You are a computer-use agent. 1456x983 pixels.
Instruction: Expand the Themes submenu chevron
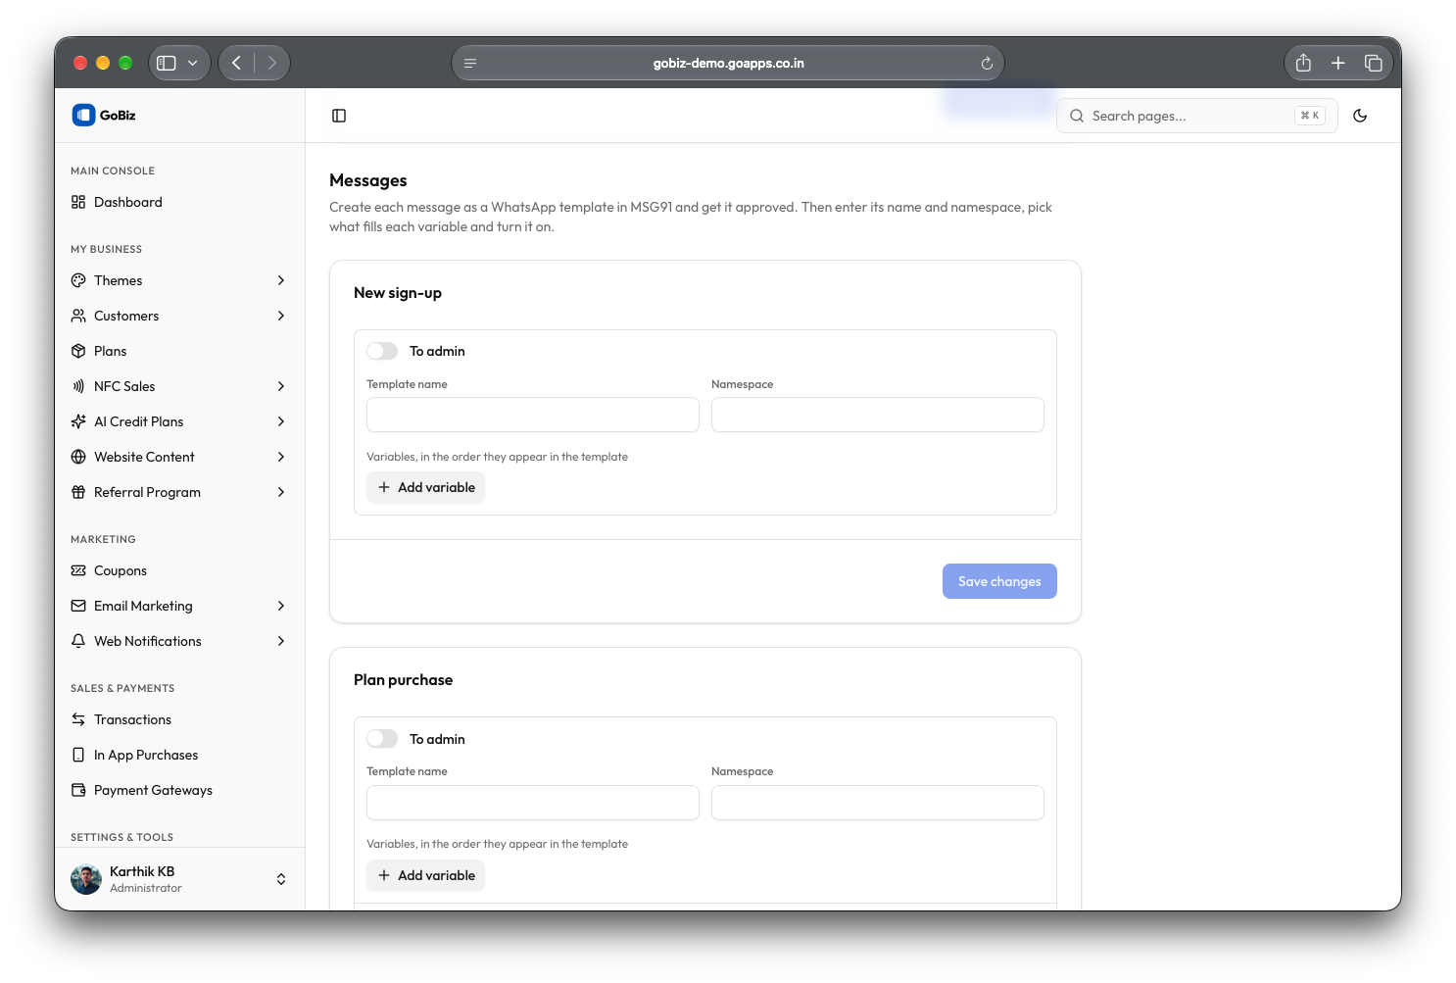click(x=281, y=280)
